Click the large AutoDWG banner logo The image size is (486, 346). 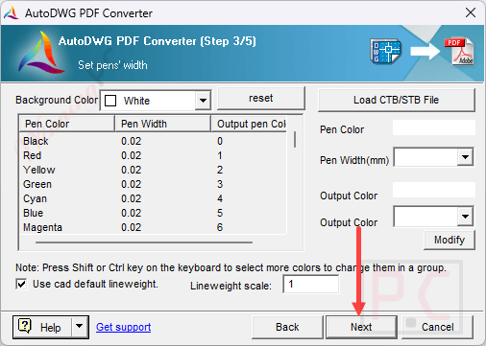[x=40, y=53]
